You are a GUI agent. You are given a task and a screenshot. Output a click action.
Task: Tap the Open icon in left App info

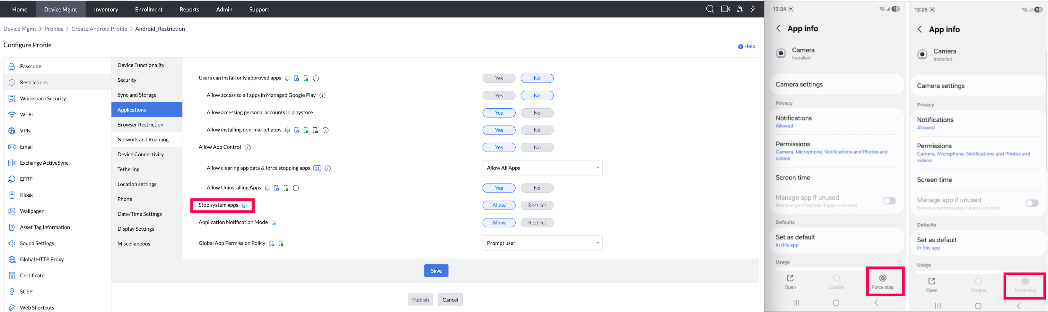[790, 278]
